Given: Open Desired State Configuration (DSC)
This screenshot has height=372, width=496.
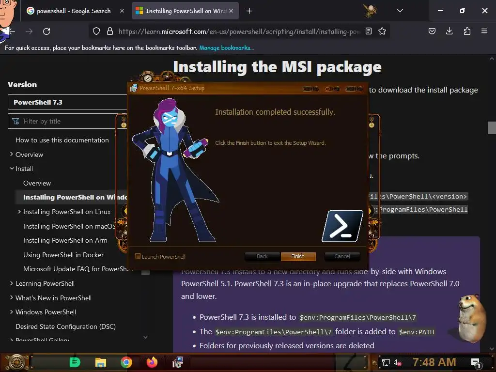Looking at the screenshot, I should pos(65,326).
